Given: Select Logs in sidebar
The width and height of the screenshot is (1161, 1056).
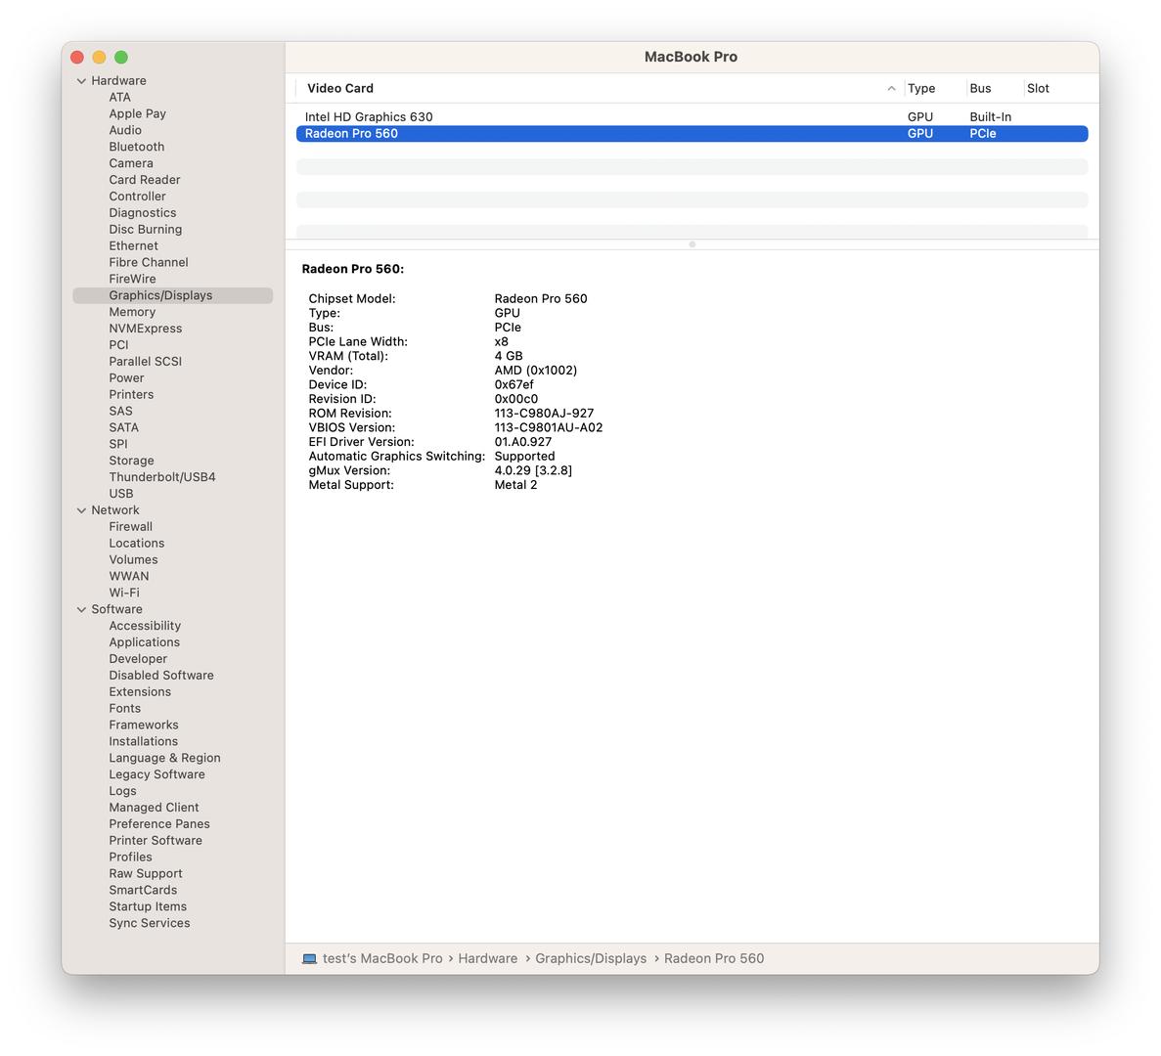Looking at the screenshot, I should click(122, 791).
